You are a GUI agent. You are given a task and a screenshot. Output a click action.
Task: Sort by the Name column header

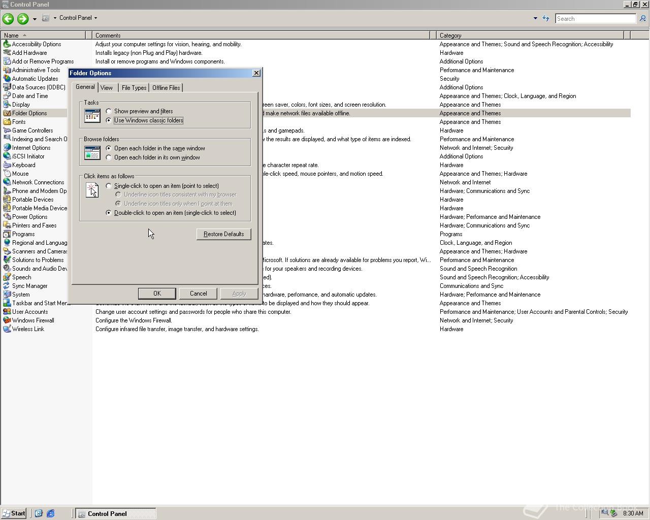(43, 36)
